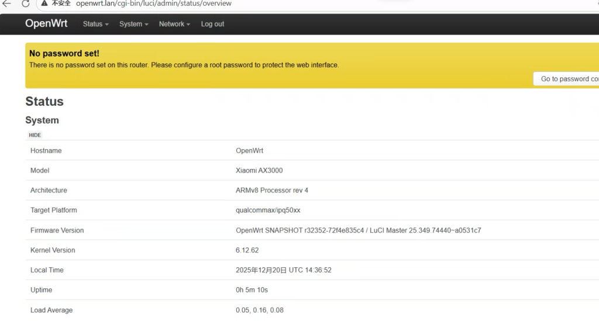599x321 pixels.
Task: Click the Uptime value 0h 5m 10s
Action: point(252,290)
